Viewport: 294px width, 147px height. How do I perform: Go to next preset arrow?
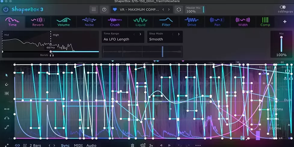point(169,9)
